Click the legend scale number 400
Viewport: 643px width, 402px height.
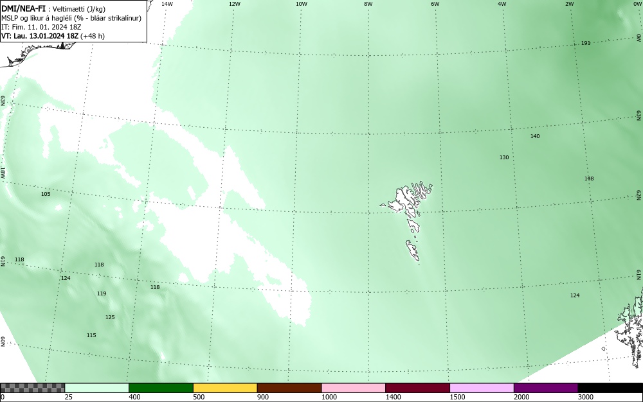[134, 397]
